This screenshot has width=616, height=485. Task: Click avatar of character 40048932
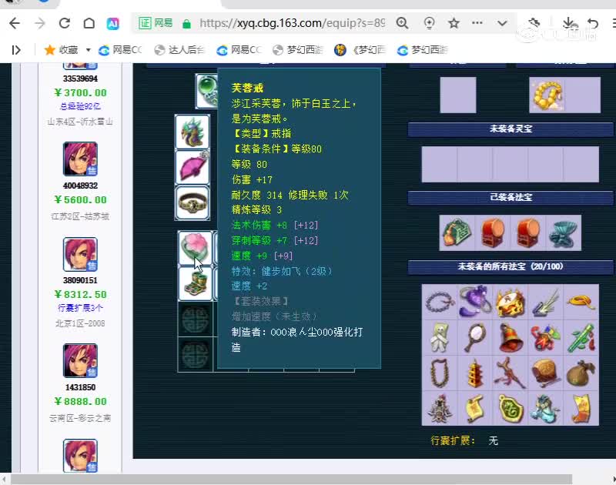click(80, 159)
